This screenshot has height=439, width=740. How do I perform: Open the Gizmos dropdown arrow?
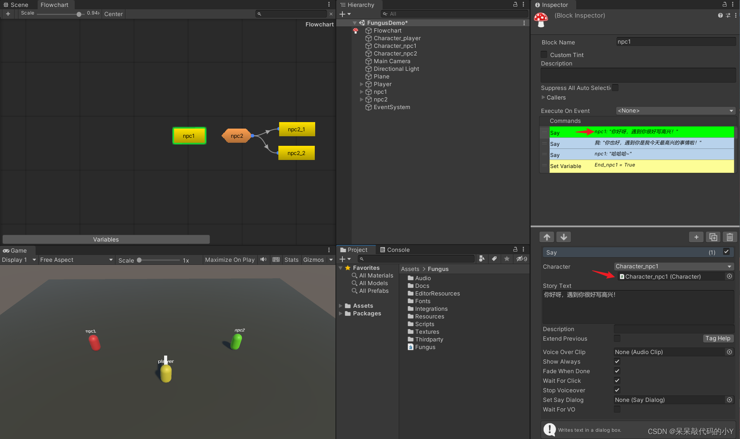(331, 259)
